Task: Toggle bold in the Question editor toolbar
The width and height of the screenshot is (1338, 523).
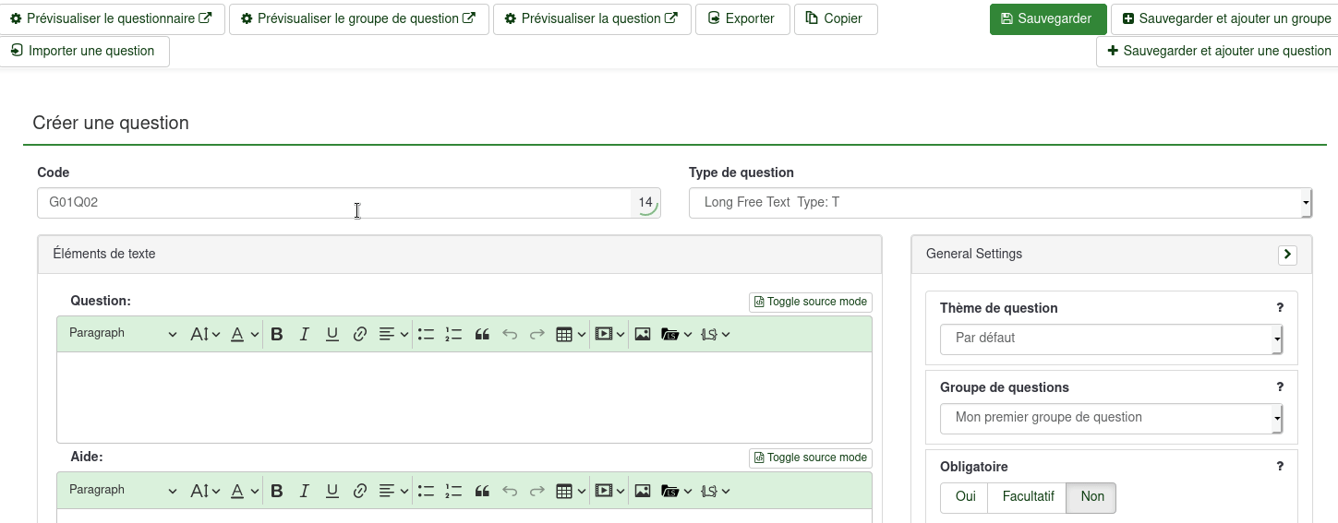Action: coord(276,334)
